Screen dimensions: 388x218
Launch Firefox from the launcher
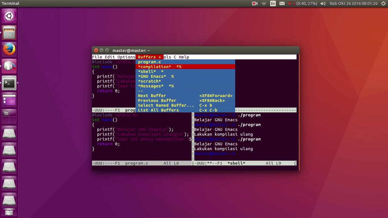pos(9,49)
